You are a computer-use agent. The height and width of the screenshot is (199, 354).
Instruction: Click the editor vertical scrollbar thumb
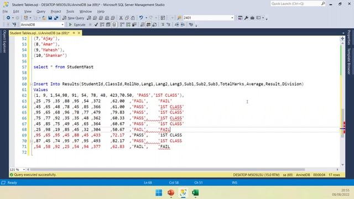tap(343, 123)
